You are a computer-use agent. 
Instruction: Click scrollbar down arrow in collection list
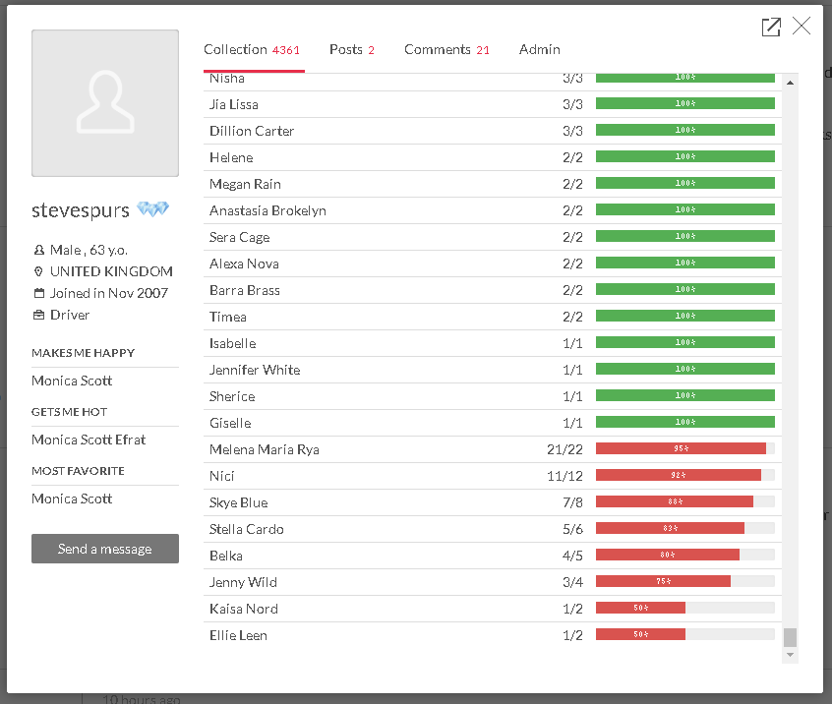pos(790,655)
